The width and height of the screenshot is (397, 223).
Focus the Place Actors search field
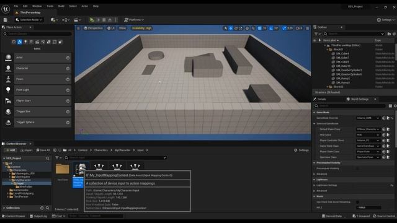37,33
